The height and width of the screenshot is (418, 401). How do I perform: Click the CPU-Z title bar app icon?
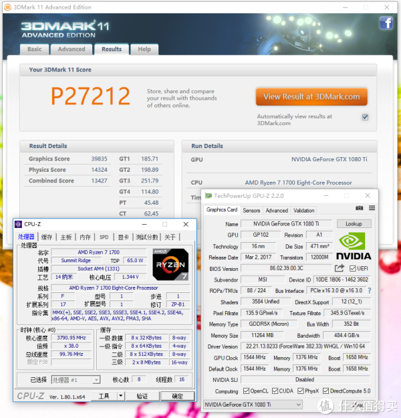(18, 224)
